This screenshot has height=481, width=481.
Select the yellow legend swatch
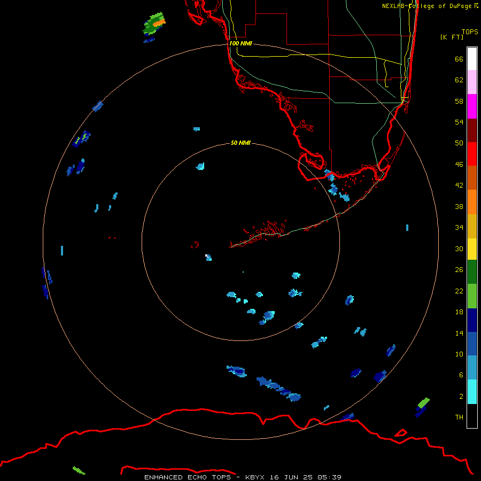pyautogui.click(x=472, y=249)
